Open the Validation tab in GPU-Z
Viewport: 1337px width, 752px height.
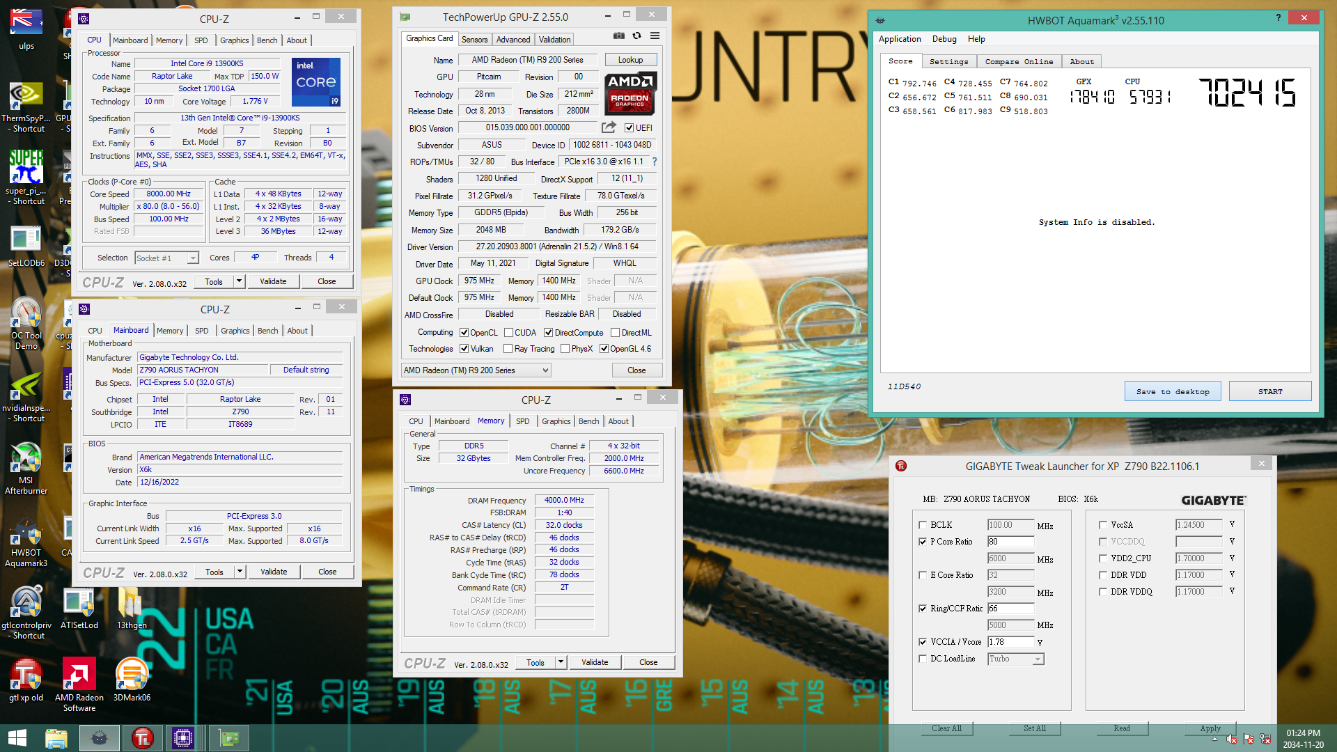pos(554,40)
